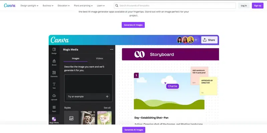This screenshot has width=267, height=133.
Task: Click the Day • Establishing Shot • Pan text
Action: (x=152, y=118)
